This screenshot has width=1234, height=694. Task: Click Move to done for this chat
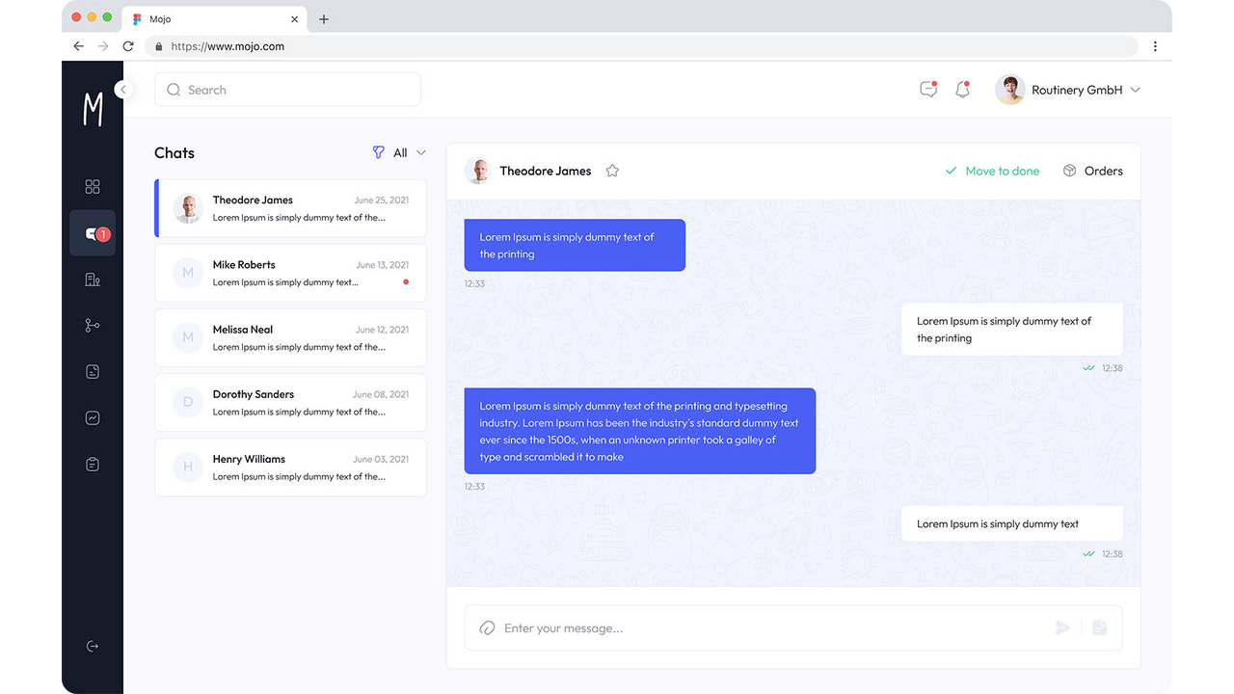[x=993, y=171]
